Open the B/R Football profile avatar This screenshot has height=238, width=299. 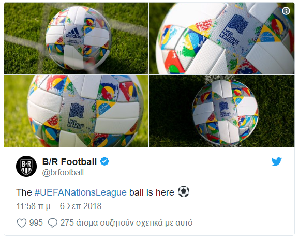tap(26, 166)
